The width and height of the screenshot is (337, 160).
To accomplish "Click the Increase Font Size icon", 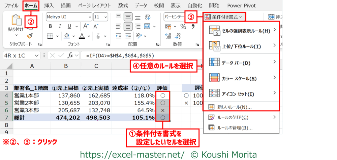I will point(86,26).
